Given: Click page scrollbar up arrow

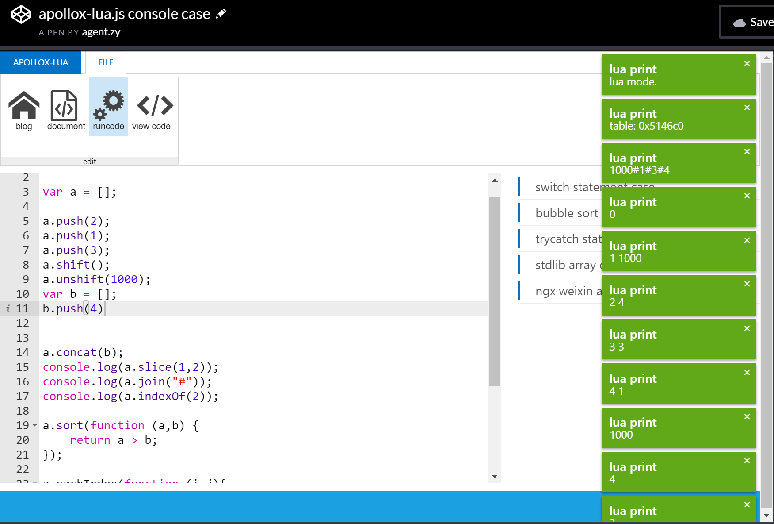Looking at the screenshot, I should pos(766,58).
